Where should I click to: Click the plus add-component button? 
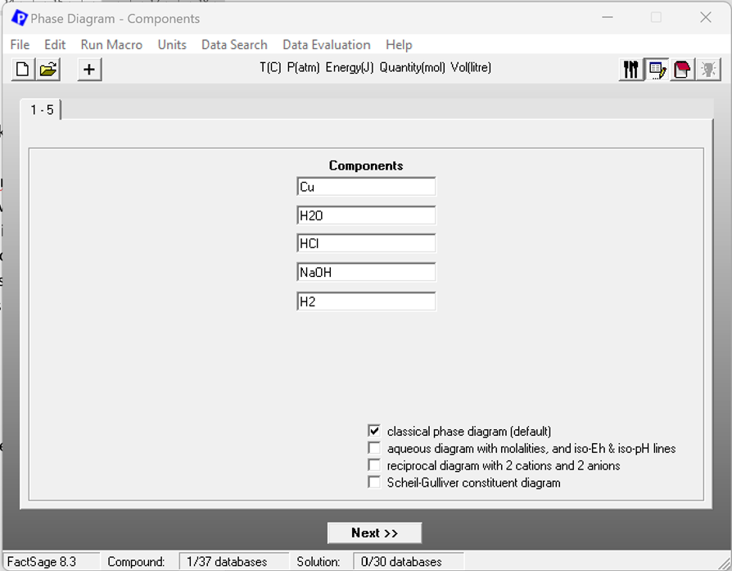89,70
